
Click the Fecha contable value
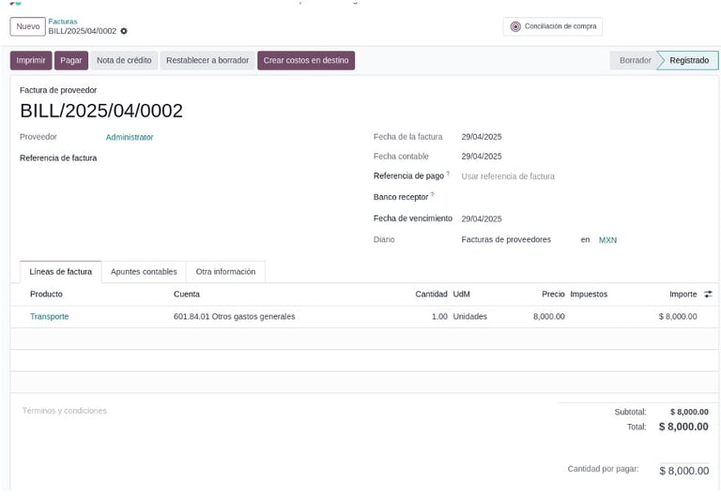tap(482, 157)
